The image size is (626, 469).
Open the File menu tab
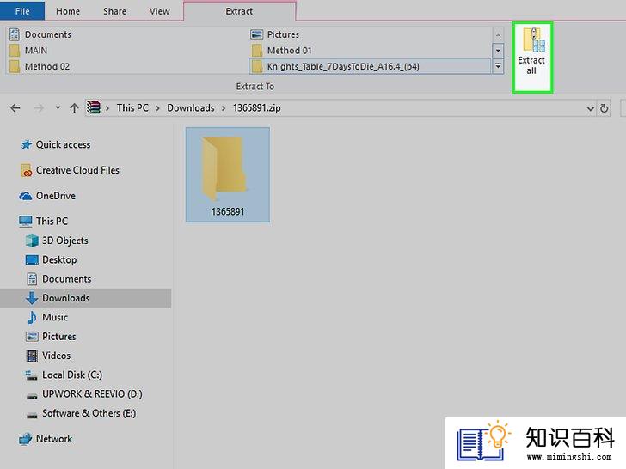(x=22, y=11)
